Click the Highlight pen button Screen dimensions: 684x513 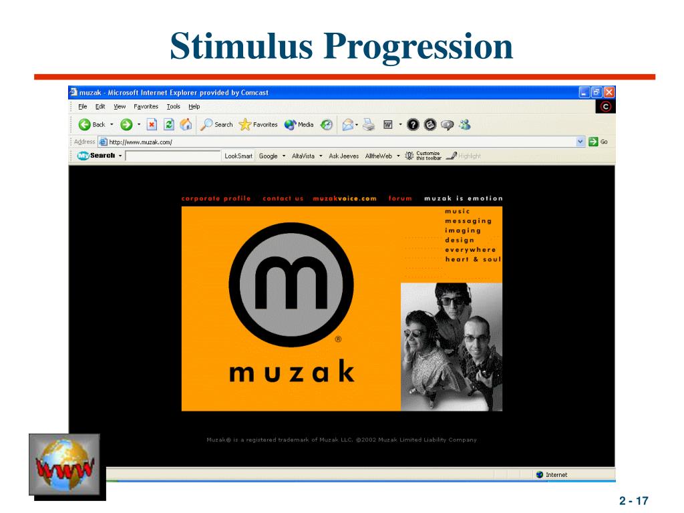click(464, 156)
